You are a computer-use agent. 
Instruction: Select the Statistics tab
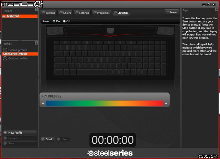coord(121,13)
